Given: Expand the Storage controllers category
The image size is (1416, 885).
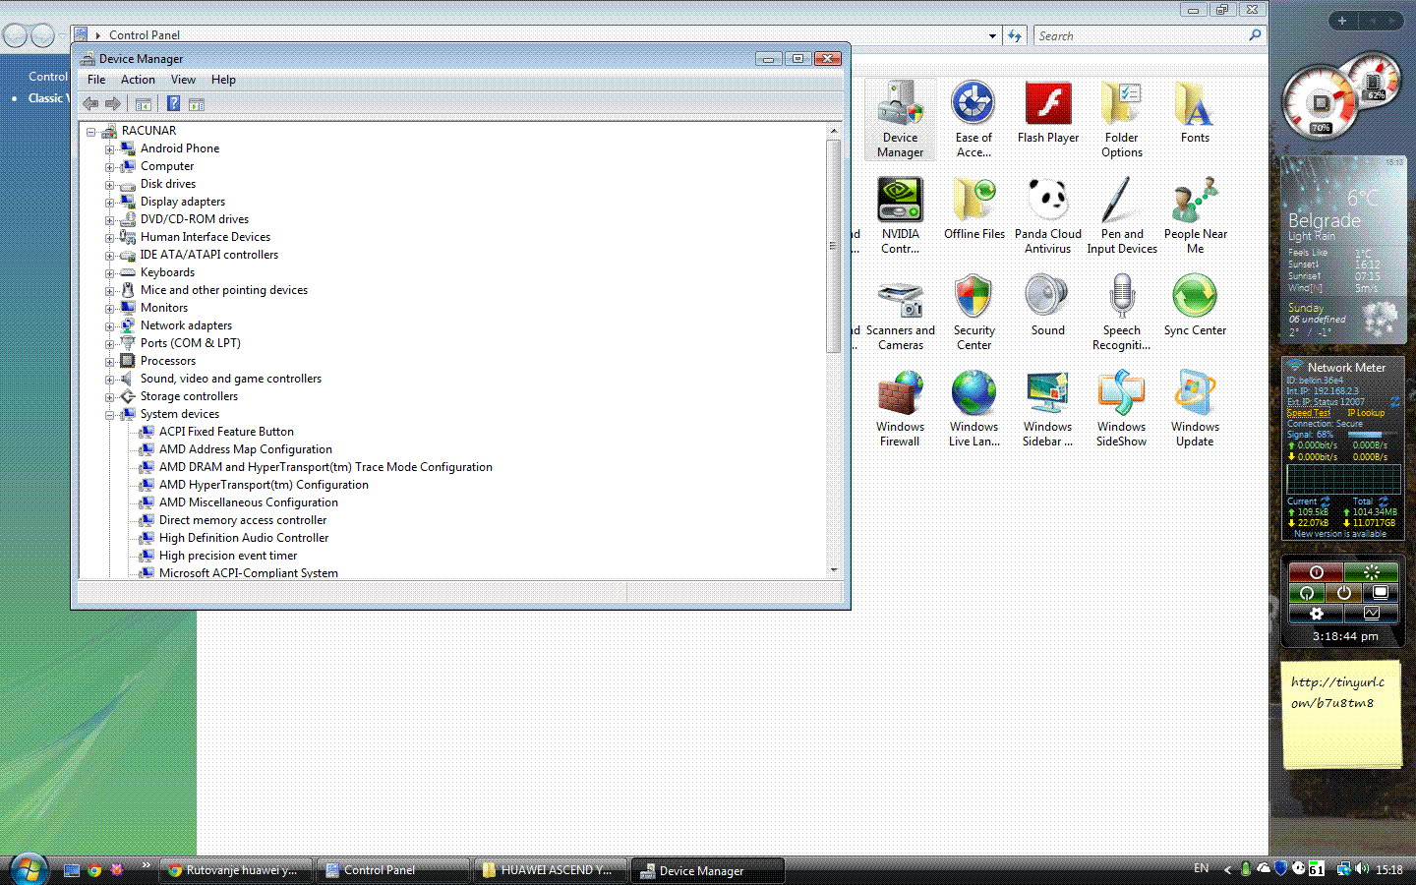Looking at the screenshot, I should 110,397.
